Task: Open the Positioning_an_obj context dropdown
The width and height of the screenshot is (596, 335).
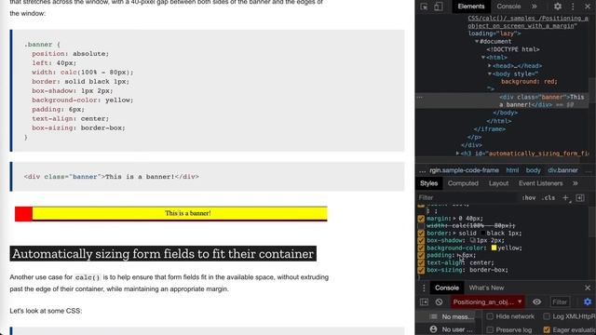Action: pos(488,301)
